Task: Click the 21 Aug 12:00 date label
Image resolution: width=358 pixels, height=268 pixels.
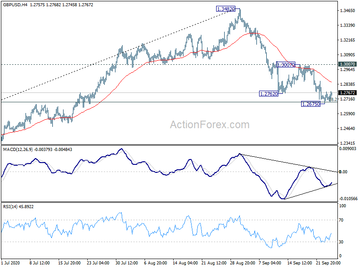Action: pyautogui.click(x=214, y=263)
